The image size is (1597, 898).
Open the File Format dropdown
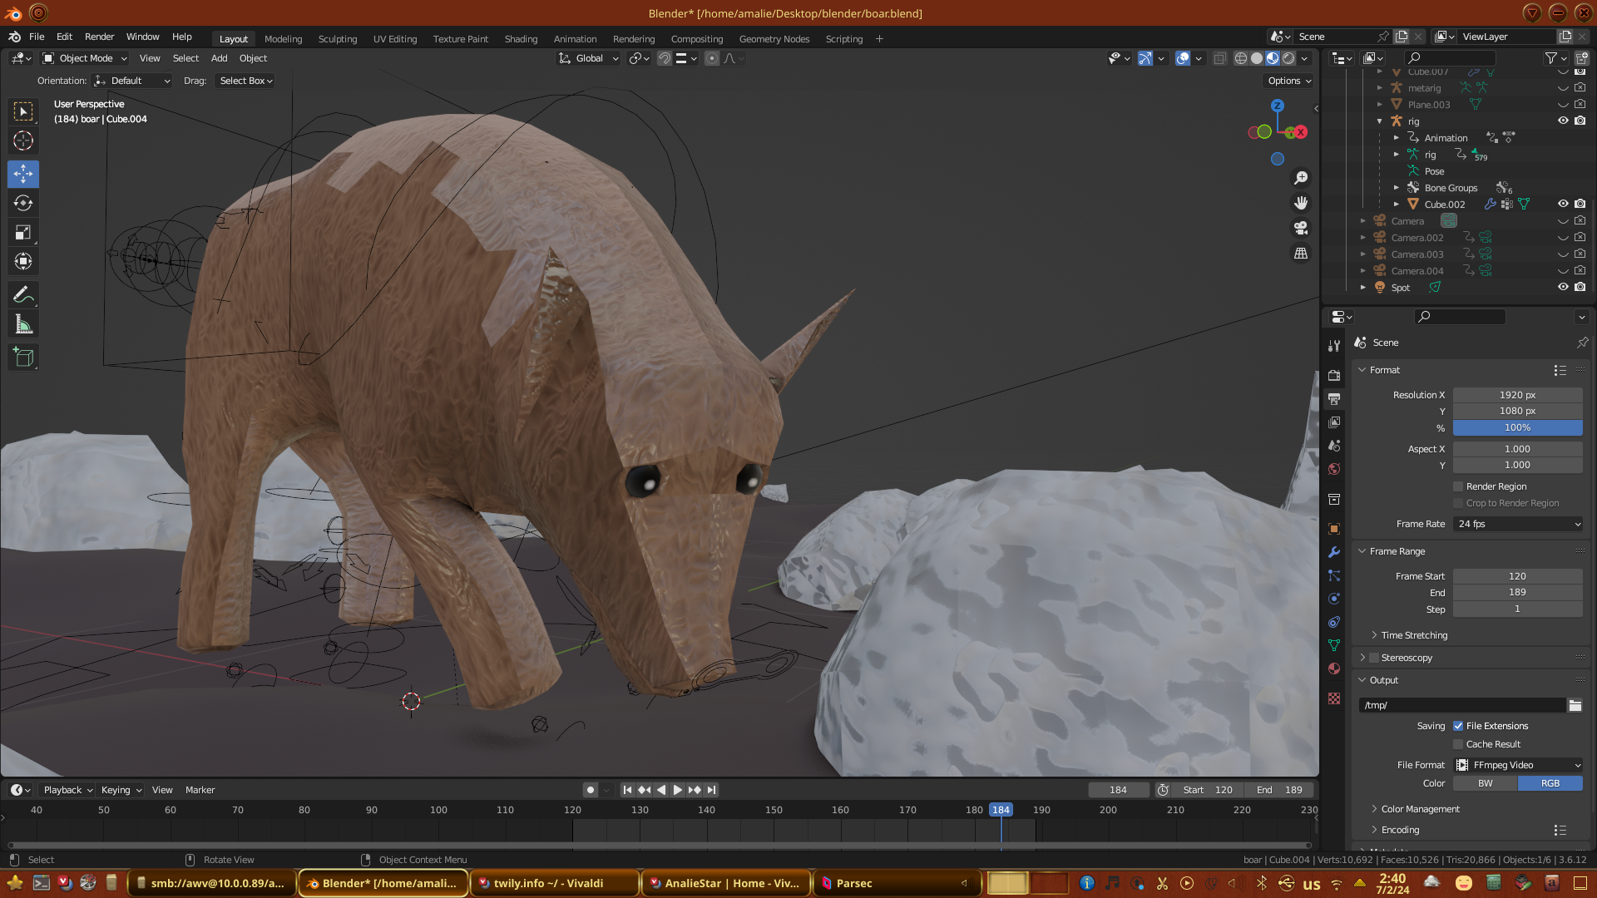[1517, 765]
